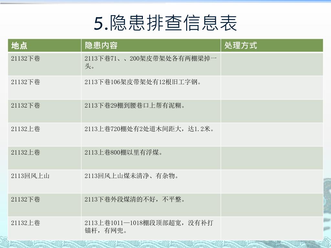Screen dimensions: 331x248
Task: Click 21132下巷 in the 外段煤清的不好 row
Action: point(45,205)
